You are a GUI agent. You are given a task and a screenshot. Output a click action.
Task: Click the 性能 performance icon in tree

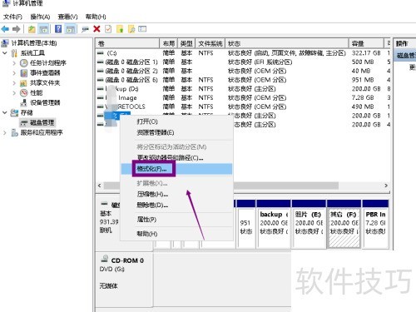[x=23, y=93]
